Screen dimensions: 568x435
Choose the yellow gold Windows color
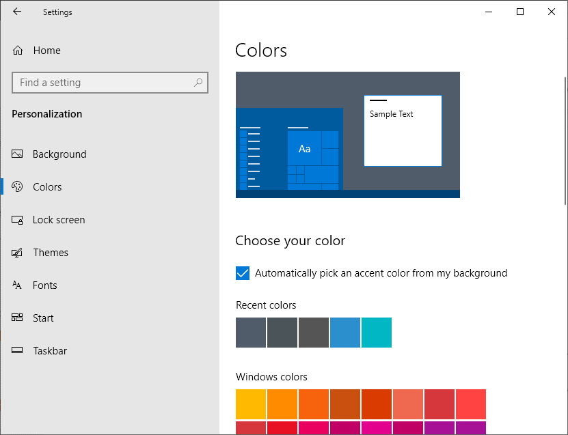[251, 404]
